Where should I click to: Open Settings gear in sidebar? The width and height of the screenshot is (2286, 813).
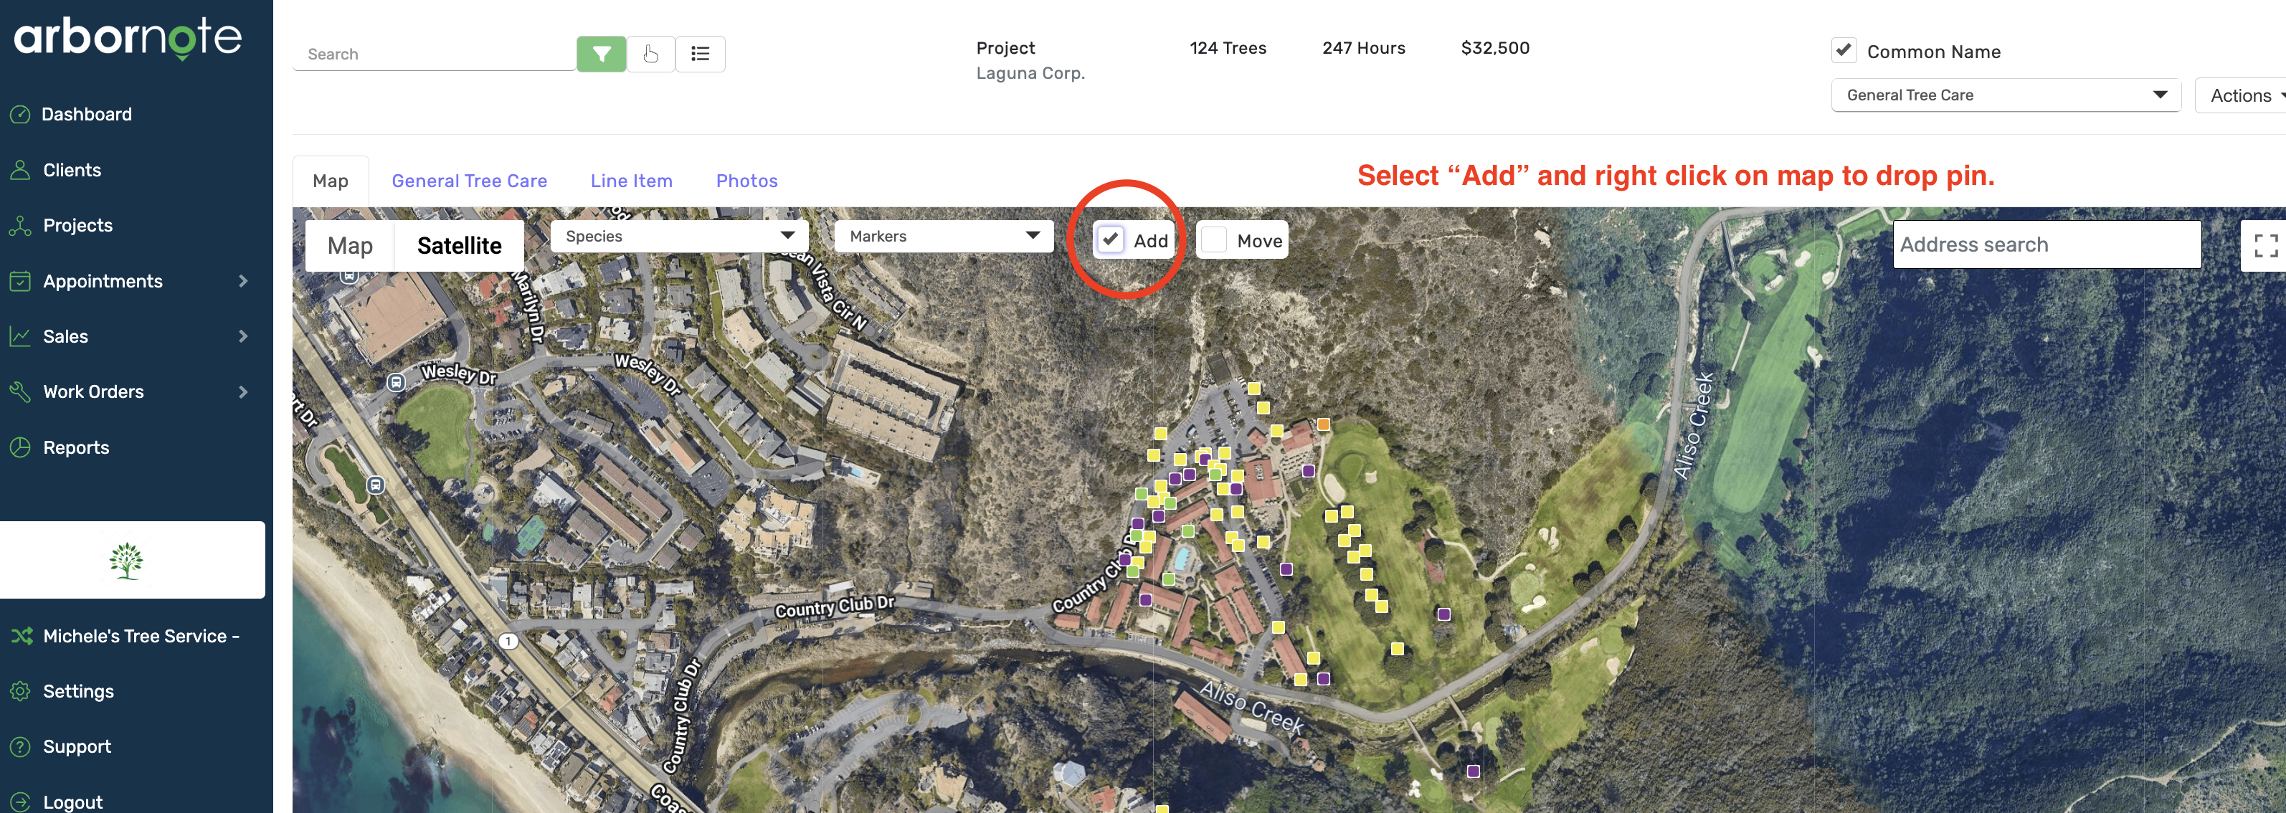click(x=19, y=690)
